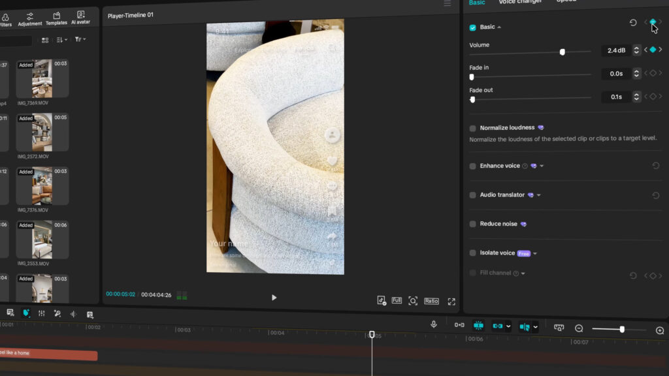Viewport: 669px width, 376px height.
Task: Select the Basic audio tab
Action: pos(476,3)
